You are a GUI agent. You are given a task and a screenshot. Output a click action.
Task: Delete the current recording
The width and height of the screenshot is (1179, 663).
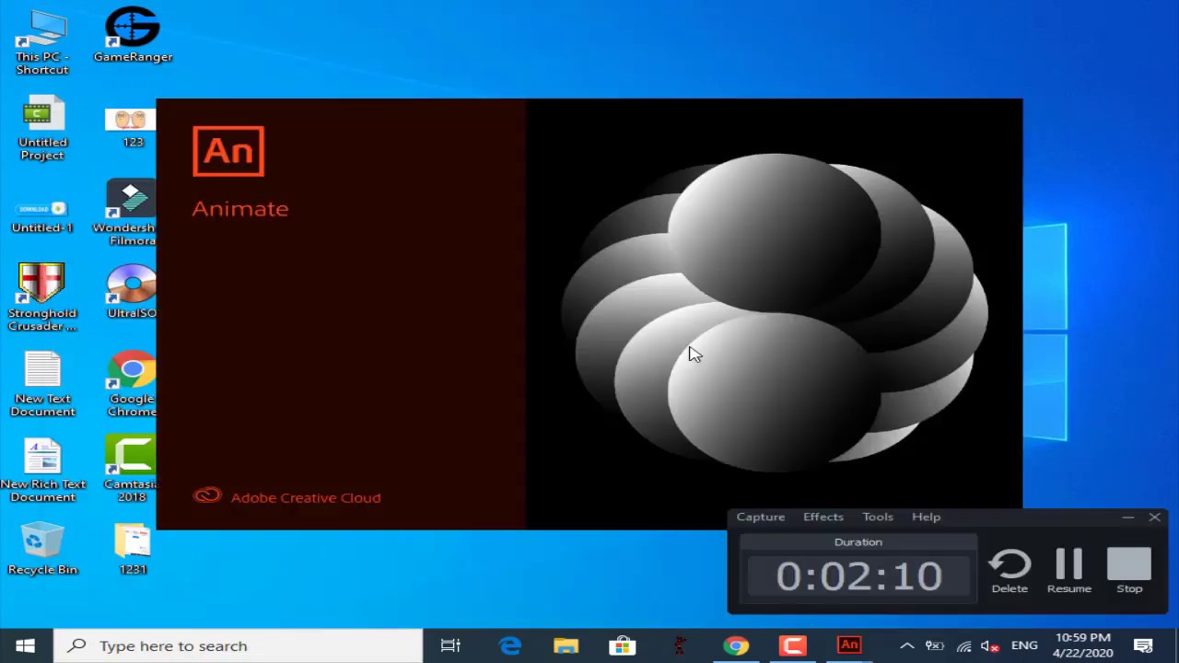tap(1010, 571)
